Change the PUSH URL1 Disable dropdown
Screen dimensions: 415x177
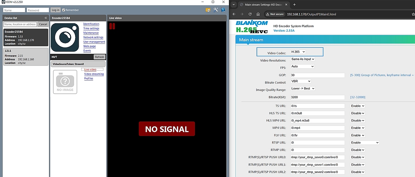tap(357, 165)
